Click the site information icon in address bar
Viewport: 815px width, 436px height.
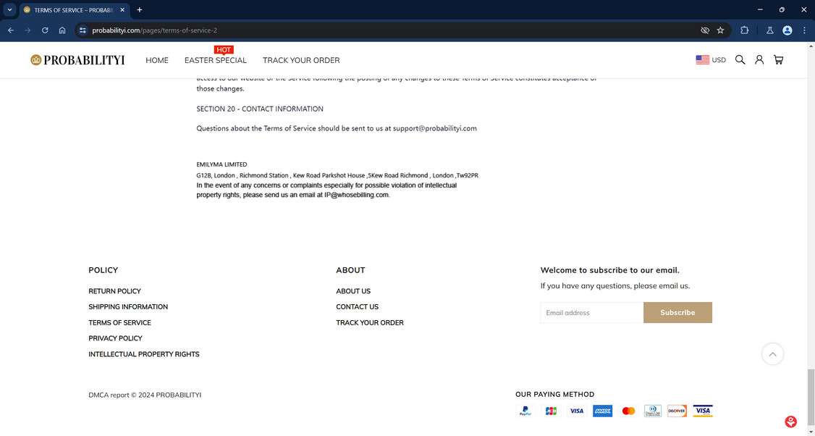click(x=82, y=30)
